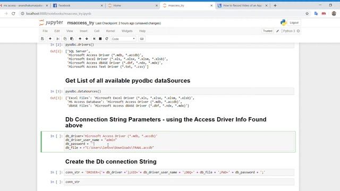
Task: Click the Python logo icon
Action: pos(283,22)
